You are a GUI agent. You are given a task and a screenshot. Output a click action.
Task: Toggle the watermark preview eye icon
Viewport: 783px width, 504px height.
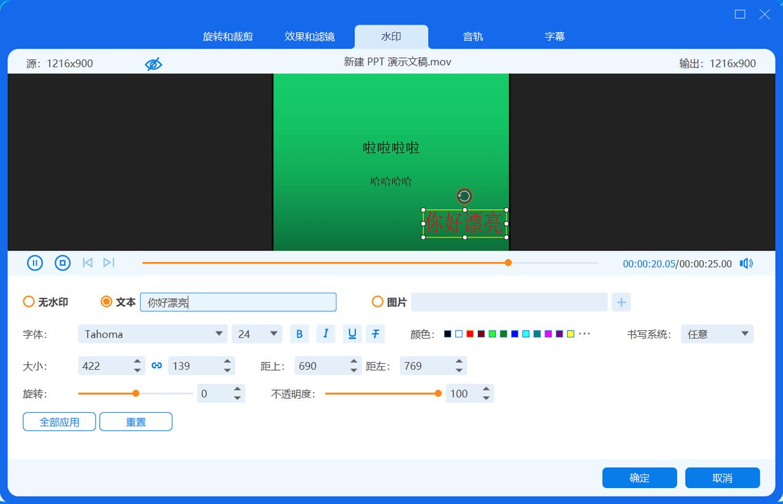(x=153, y=63)
